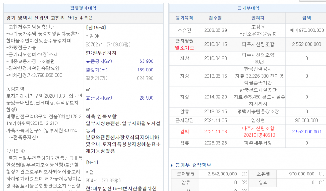Image resolution: width=326 pixels, height=191 pixels.
Task: Select the 등기부내역 panel header
Action: coord(247,8)
